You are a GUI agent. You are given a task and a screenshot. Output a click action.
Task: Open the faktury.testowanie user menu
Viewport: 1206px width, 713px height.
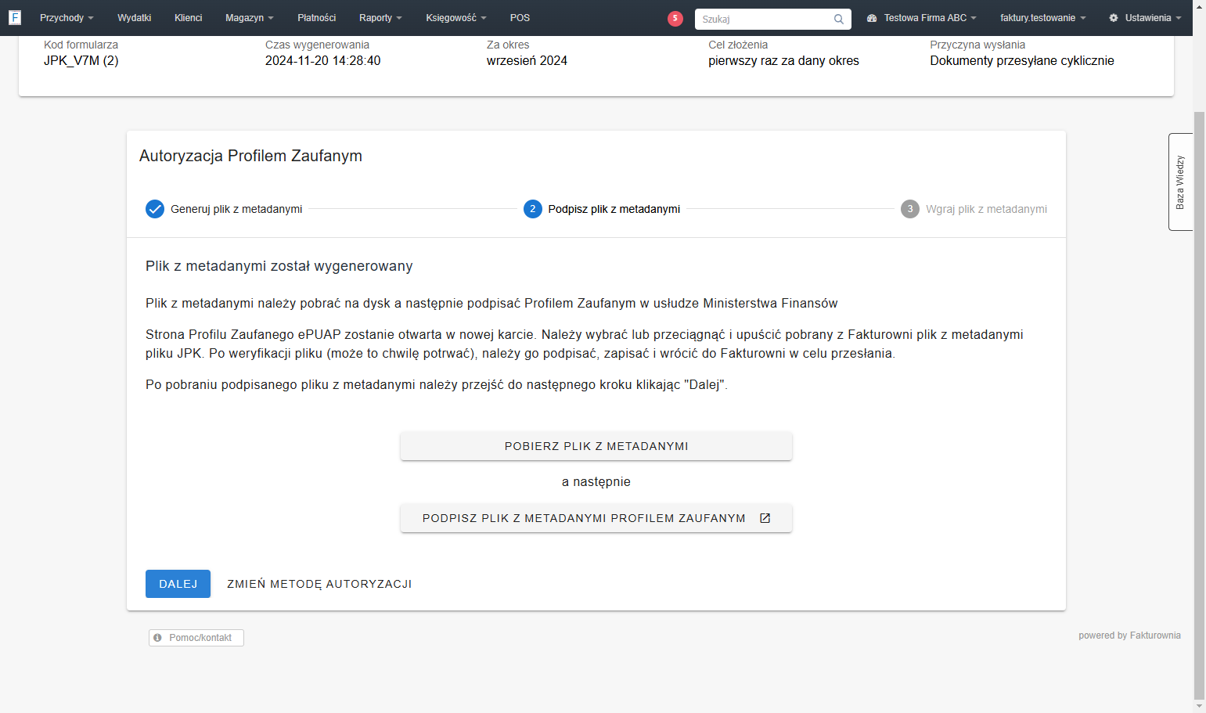tap(1043, 18)
